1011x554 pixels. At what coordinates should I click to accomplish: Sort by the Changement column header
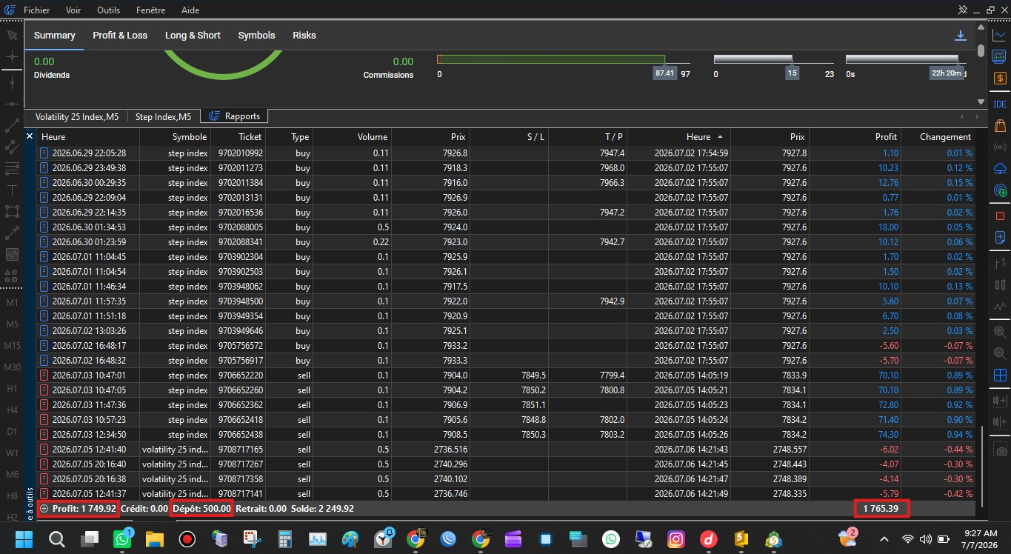pos(945,137)
